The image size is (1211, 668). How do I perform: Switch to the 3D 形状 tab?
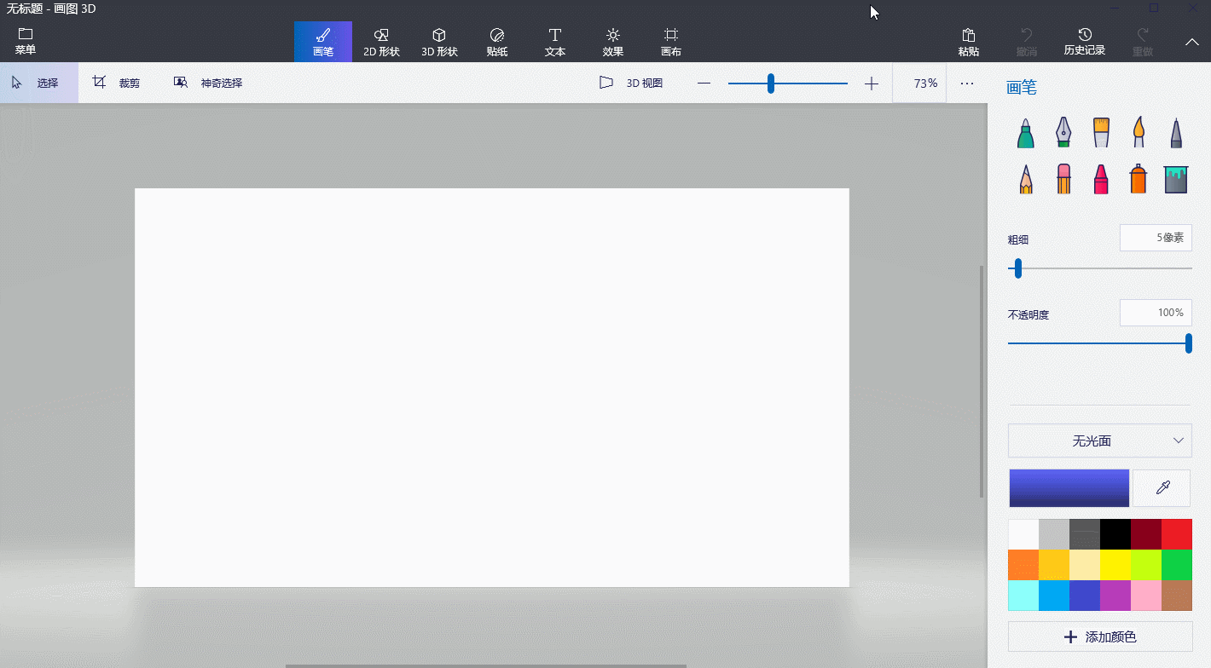(x=439, y=42)
